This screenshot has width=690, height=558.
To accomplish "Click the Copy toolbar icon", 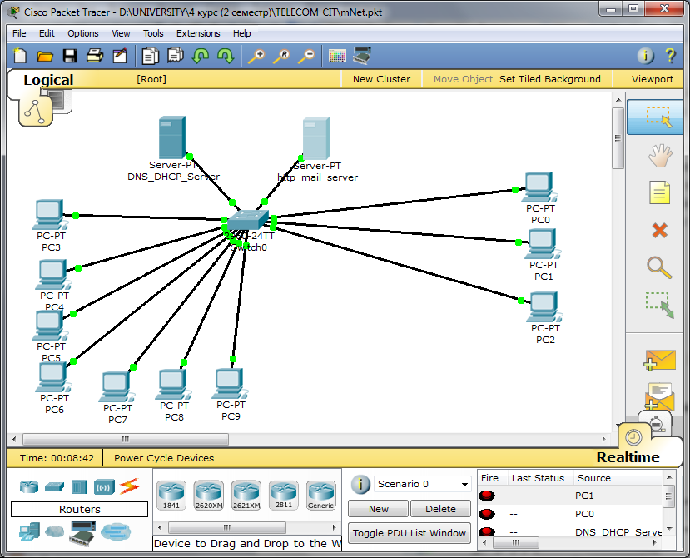I will point(150,56).
